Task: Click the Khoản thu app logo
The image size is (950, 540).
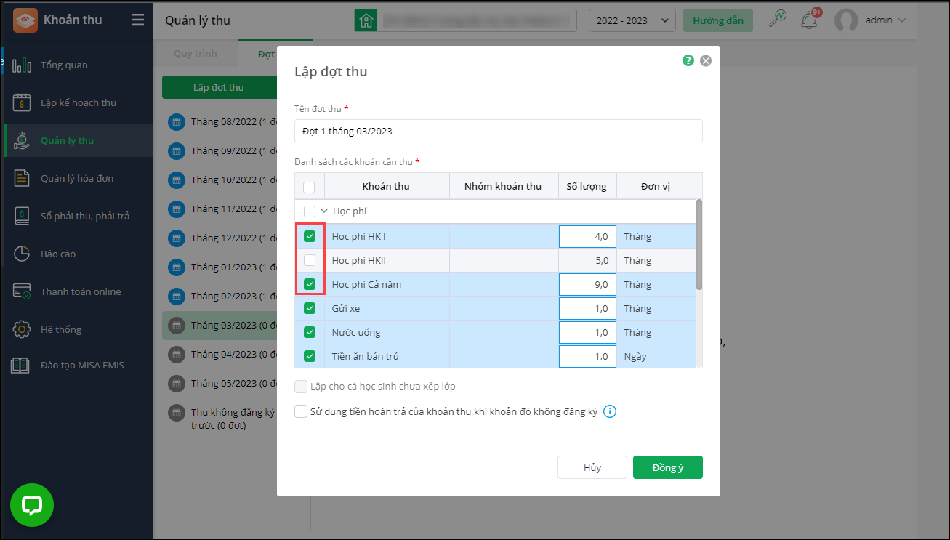Action: pyautogui.click(x=25, y=20)
